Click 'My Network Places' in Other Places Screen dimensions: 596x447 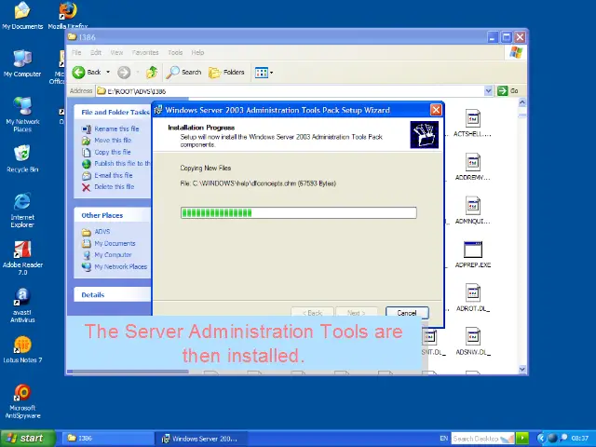[x=120, y=266]
